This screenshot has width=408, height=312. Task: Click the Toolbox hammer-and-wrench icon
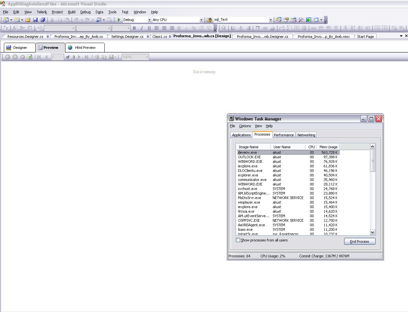pyautogui.click(x=301, y=20)
